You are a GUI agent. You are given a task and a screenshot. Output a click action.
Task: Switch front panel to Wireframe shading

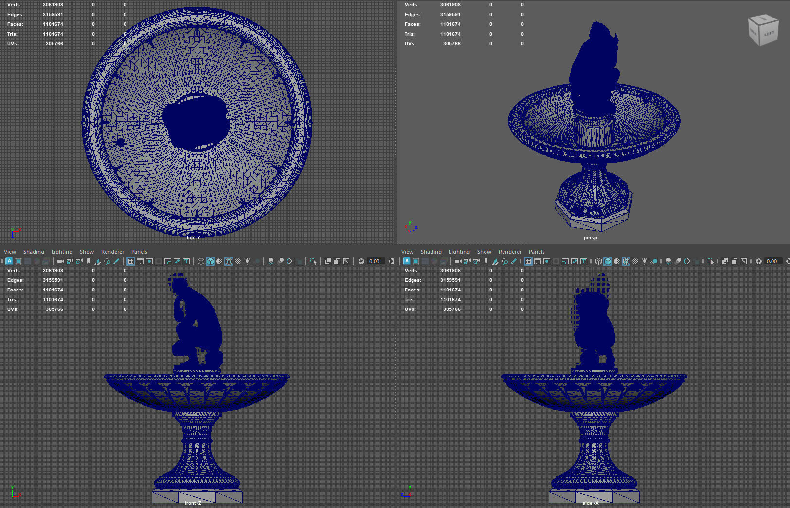201,261
